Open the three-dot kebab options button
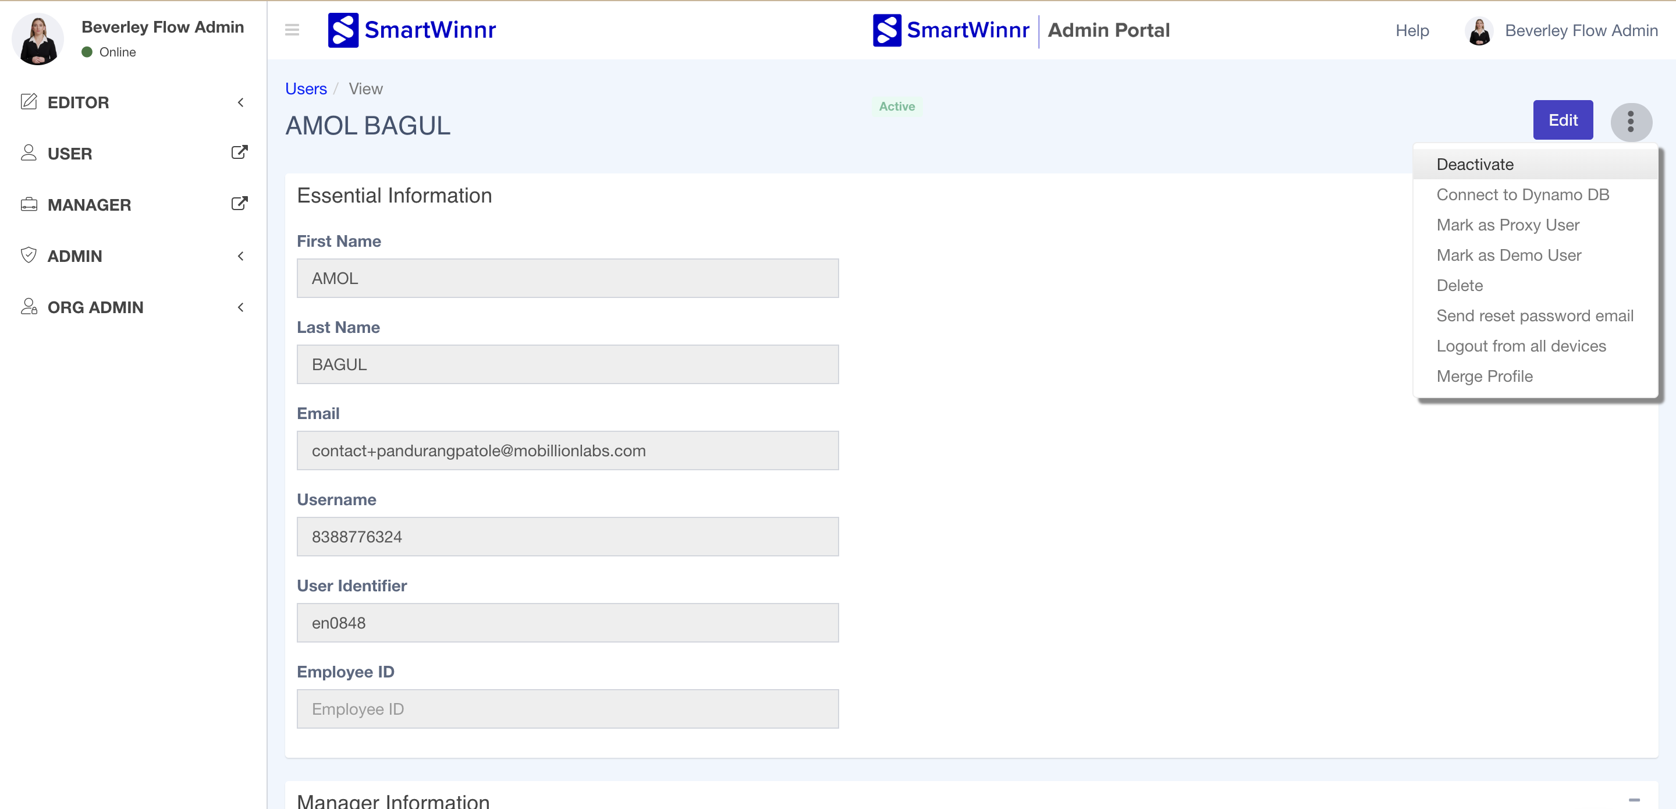Viewport: 1676px width, 809px height. [x=1630, y=122]
